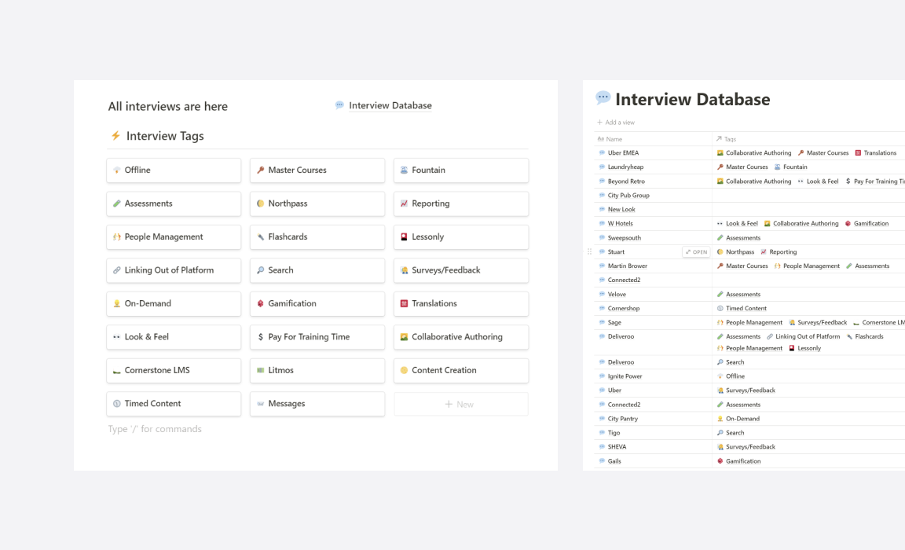The height and width of the screenshot is (550, 905).
Task: Click the Gamification tag in W Hotels row
Action: 867,223
